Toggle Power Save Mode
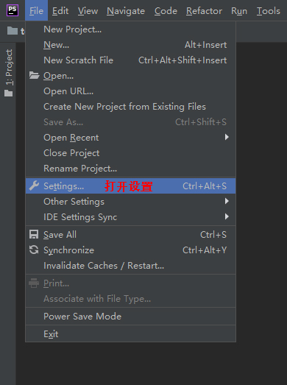Image resolution: width=287 pixels, height=385 pixels. 130,317
